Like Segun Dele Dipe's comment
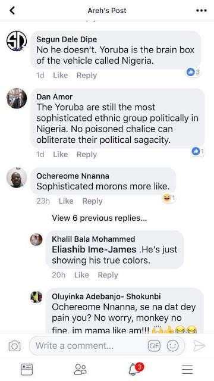 click(x=61, y=76)
